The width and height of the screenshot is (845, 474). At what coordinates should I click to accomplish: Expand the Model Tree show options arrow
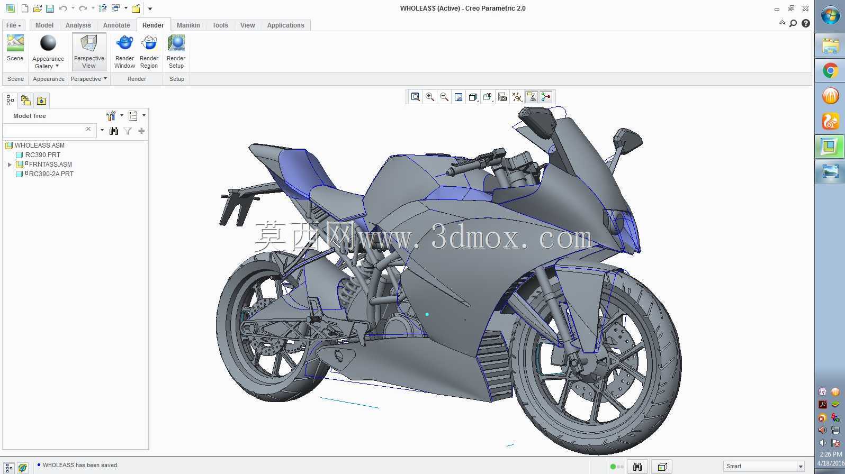(x=144, y=115)
